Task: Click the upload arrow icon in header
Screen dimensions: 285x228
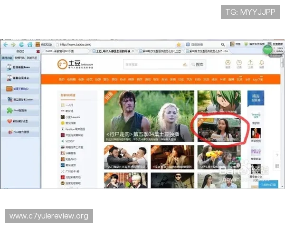Action: (x=250, y=64)
